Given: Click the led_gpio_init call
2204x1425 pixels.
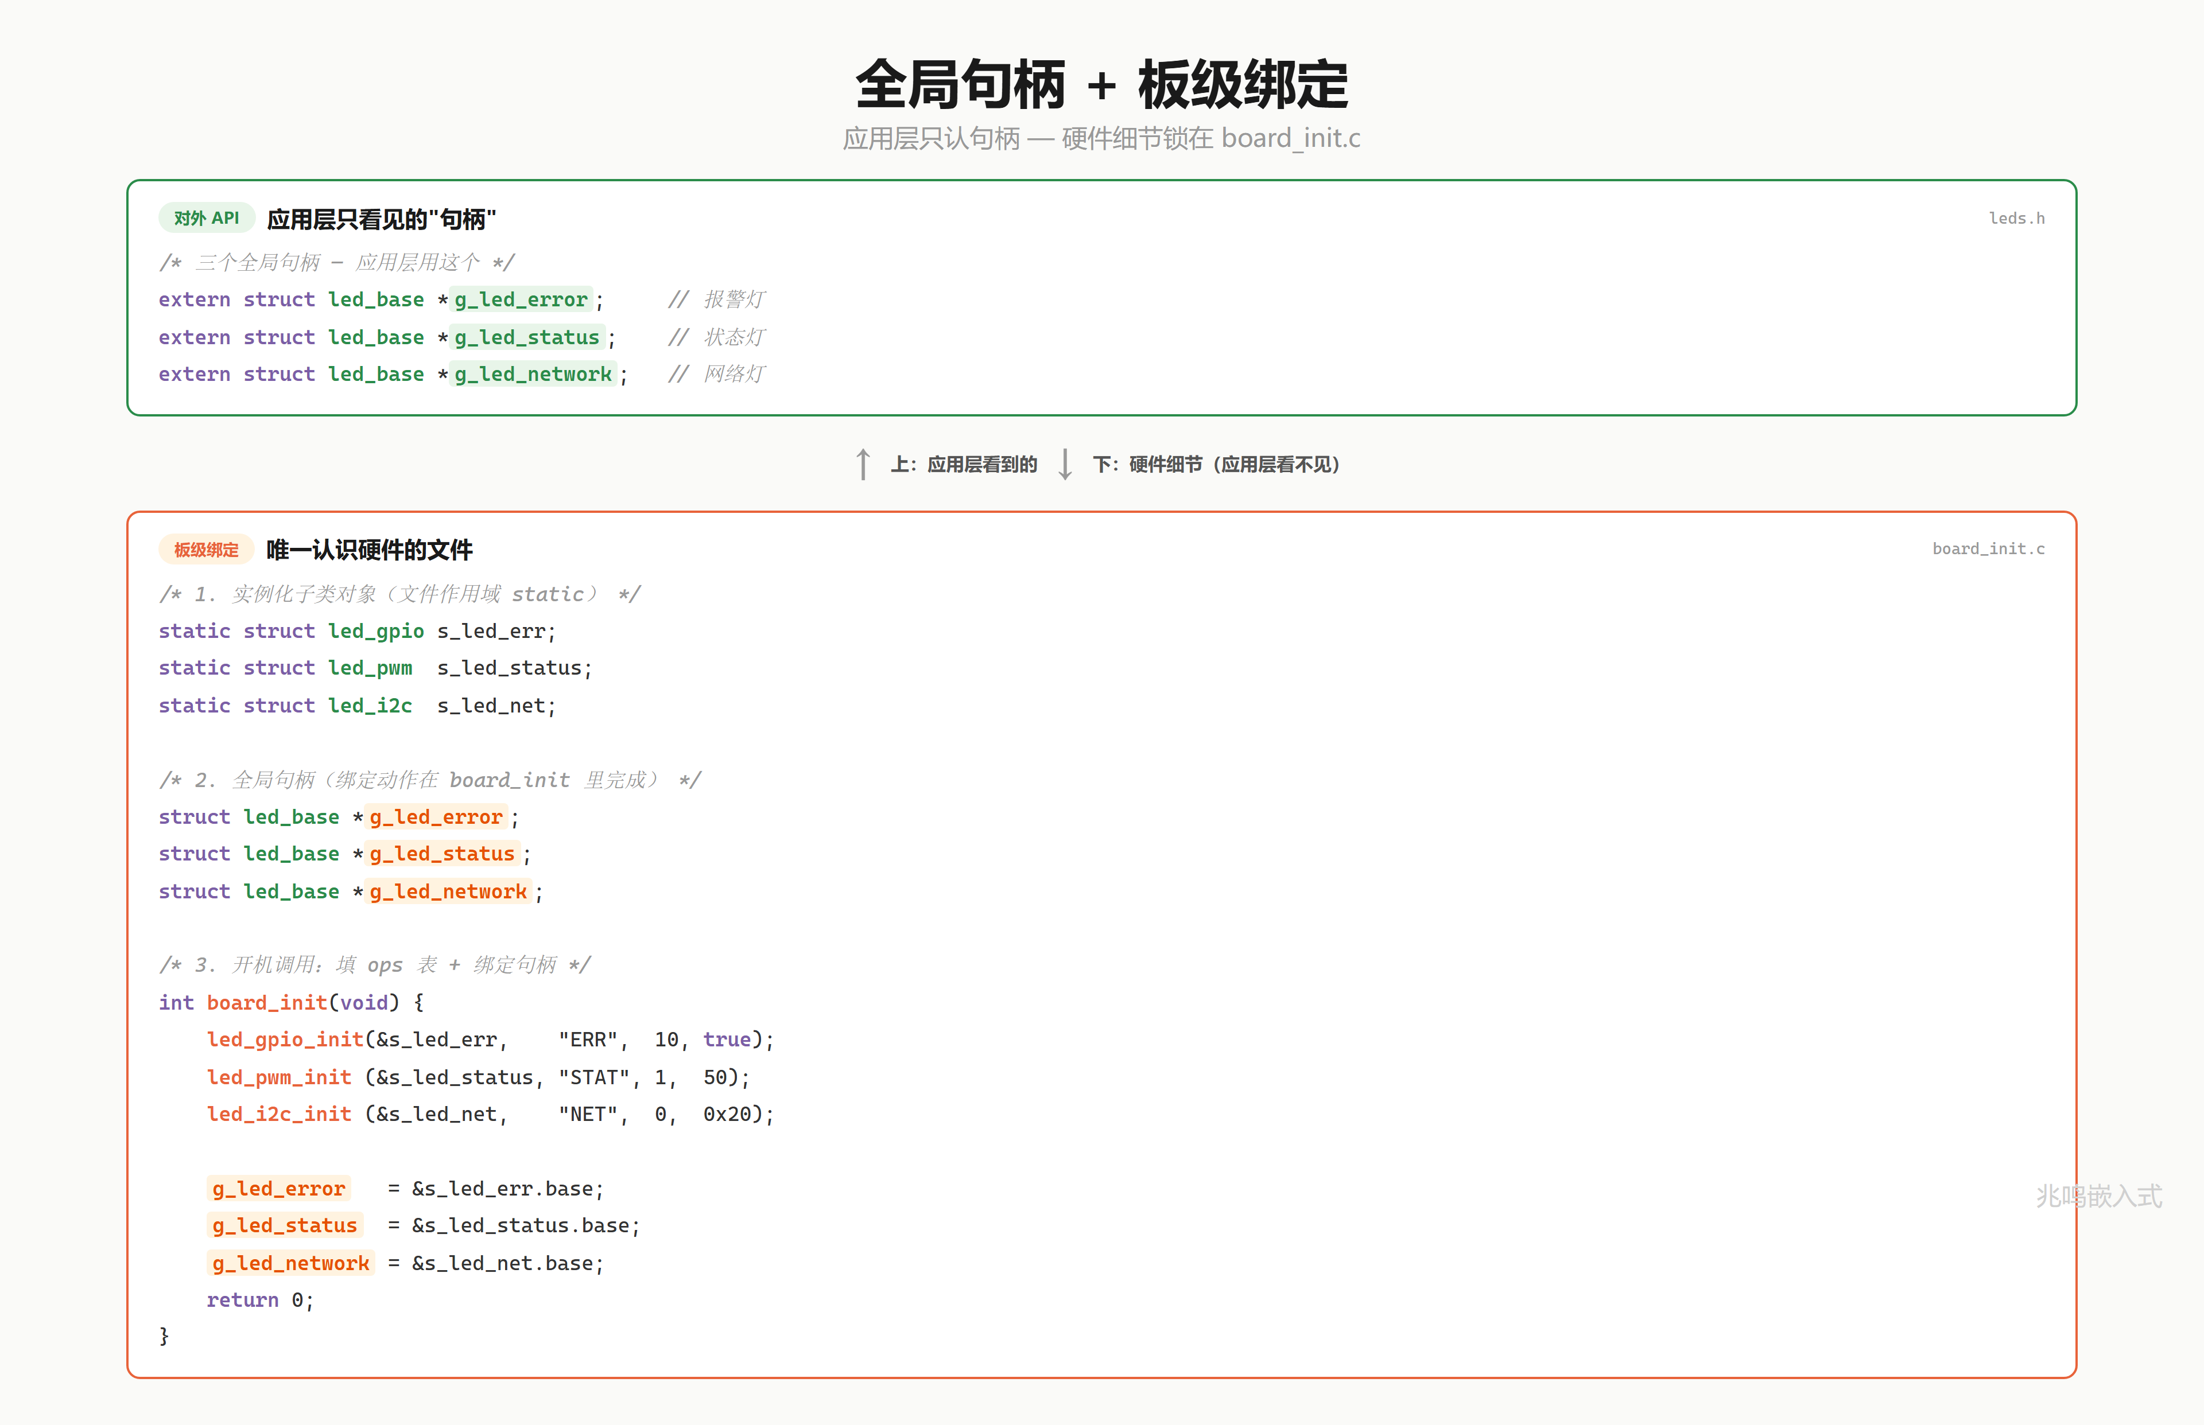Looking at the screenshot, I should point(285,1040).
